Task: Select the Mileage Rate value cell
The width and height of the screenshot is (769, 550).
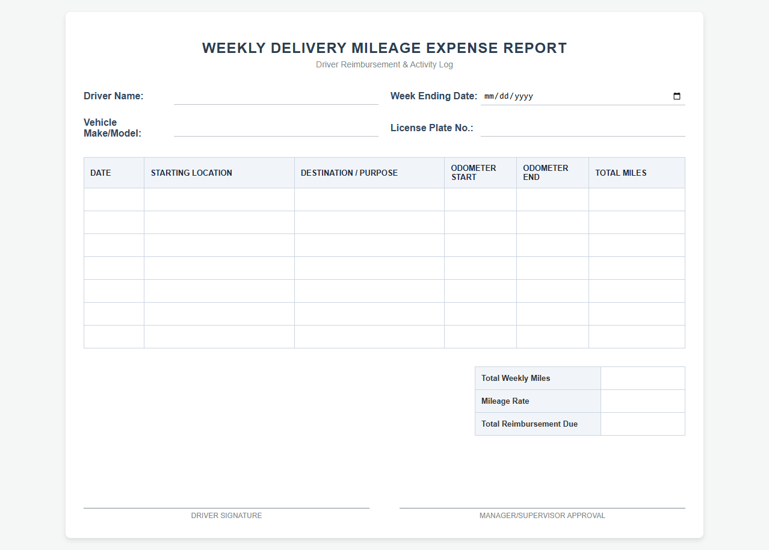Action: (x=643, y=401)
